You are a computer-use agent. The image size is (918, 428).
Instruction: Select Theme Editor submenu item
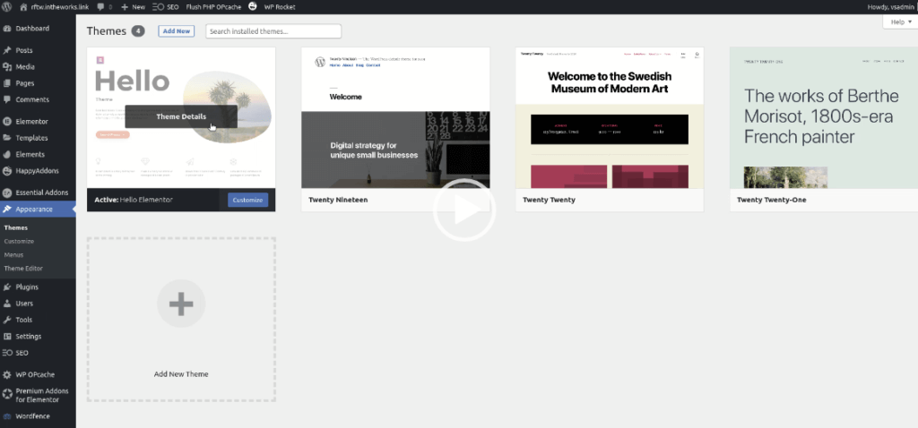pos(23,269)
